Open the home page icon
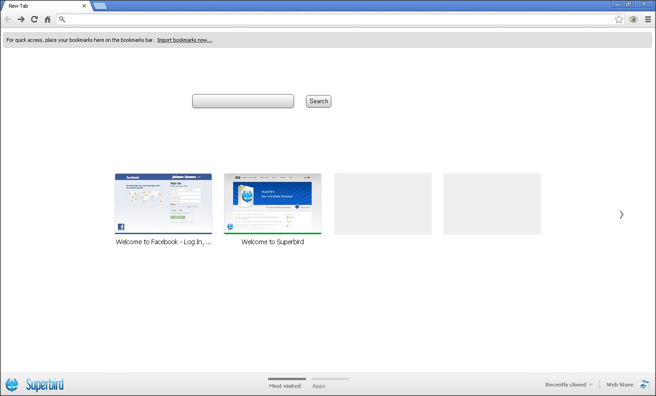Image resolution: width=656 pixels, height=396 pixels. (x=47, y=19)
